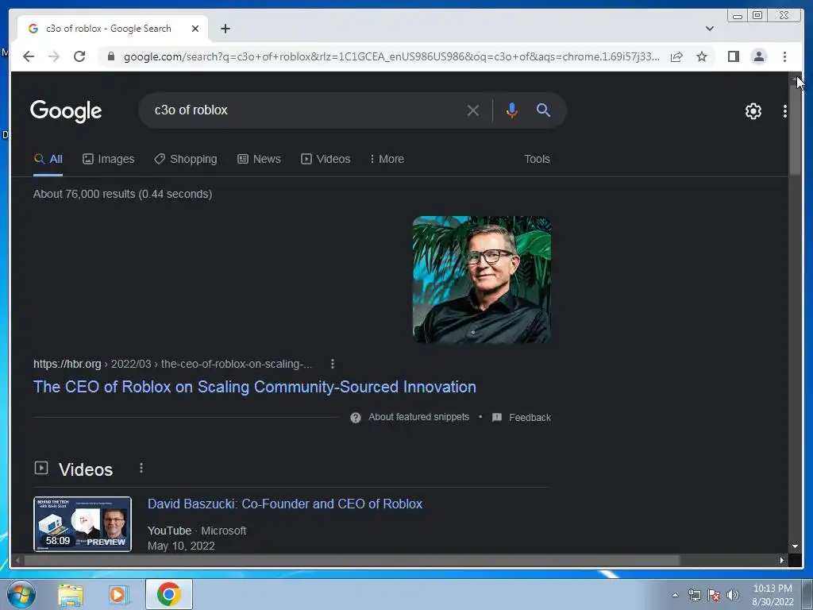Click horizontal scrollbar right arrow
The width and height of the screenshot is (813, 610).
[782, 560]
